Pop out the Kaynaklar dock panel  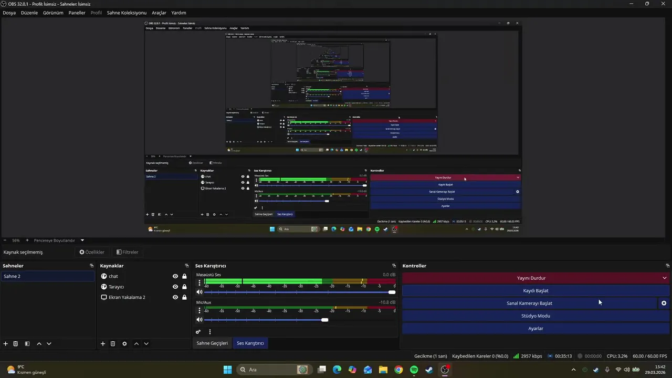click(186, 266)
